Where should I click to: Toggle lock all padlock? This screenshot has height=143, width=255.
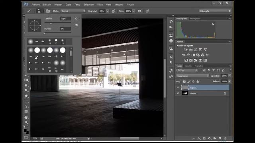pos(198,81)
